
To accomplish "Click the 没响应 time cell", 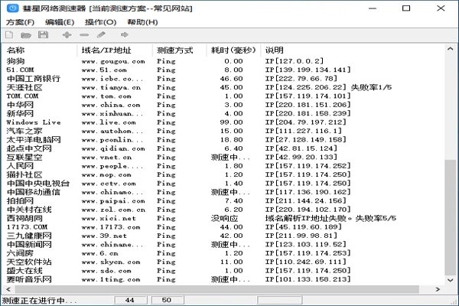I will (x=224, y=219).
